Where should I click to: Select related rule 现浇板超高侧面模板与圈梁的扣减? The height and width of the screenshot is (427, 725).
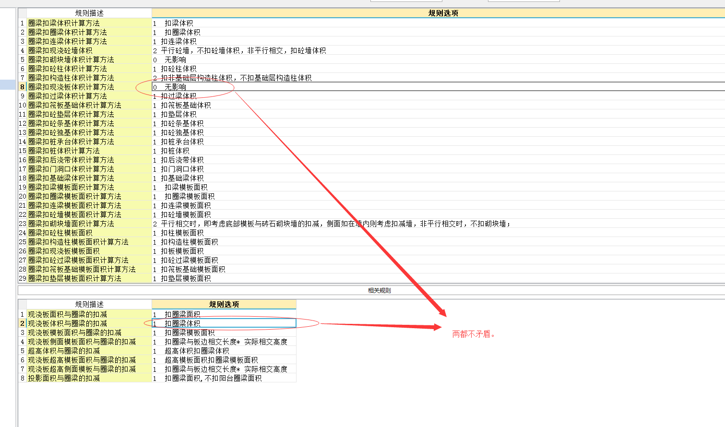[89, 369]
